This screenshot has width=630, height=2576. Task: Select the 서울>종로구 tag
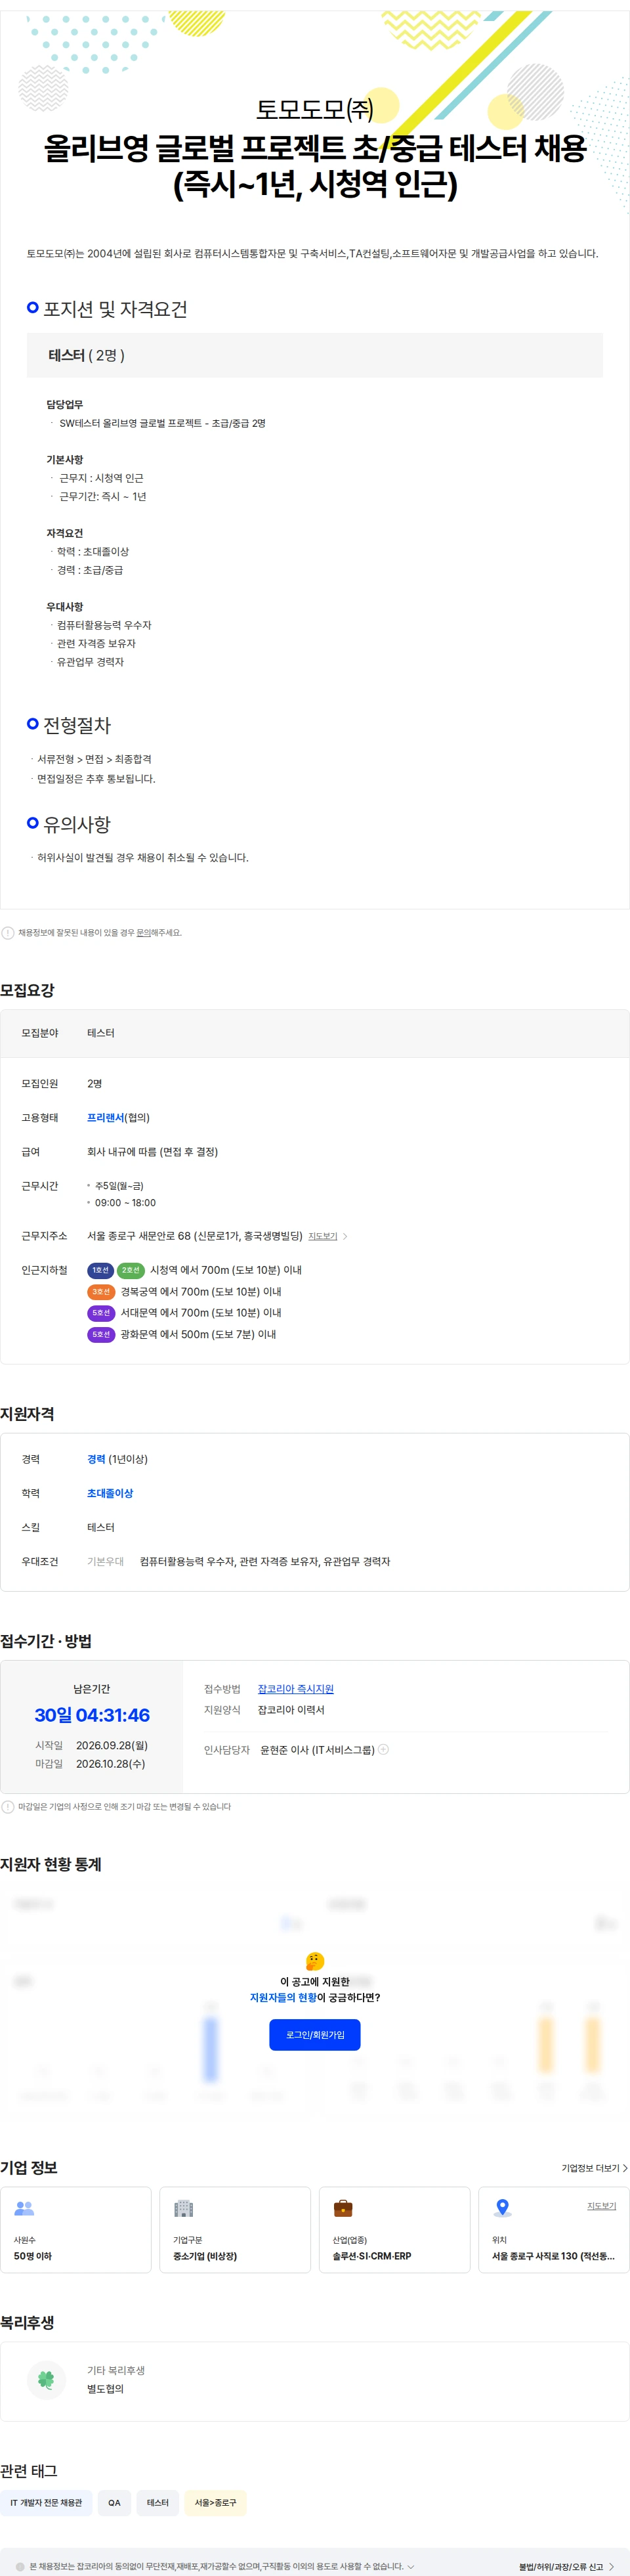point(215,2502)
